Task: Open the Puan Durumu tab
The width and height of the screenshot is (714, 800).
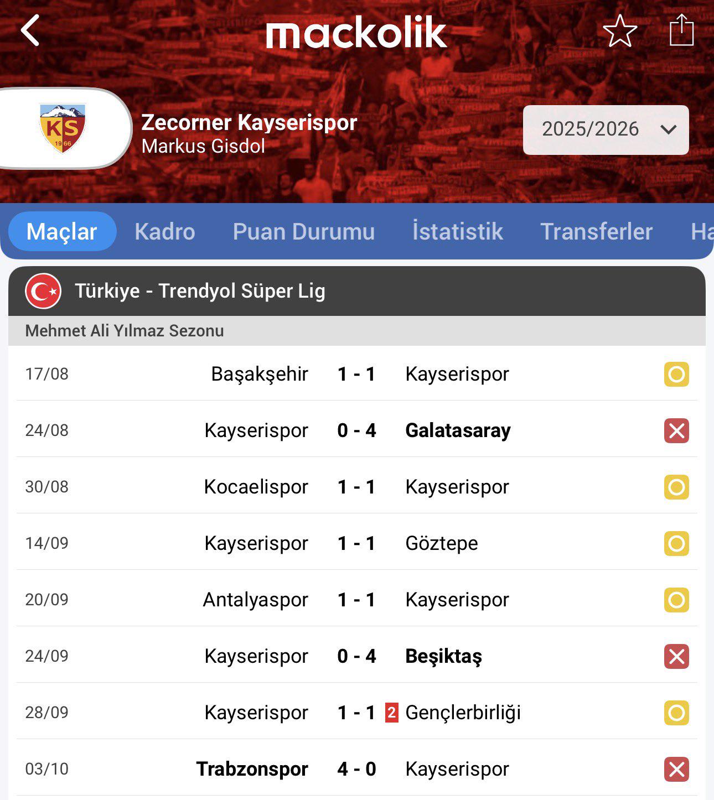Action: (x=303, y=231)
